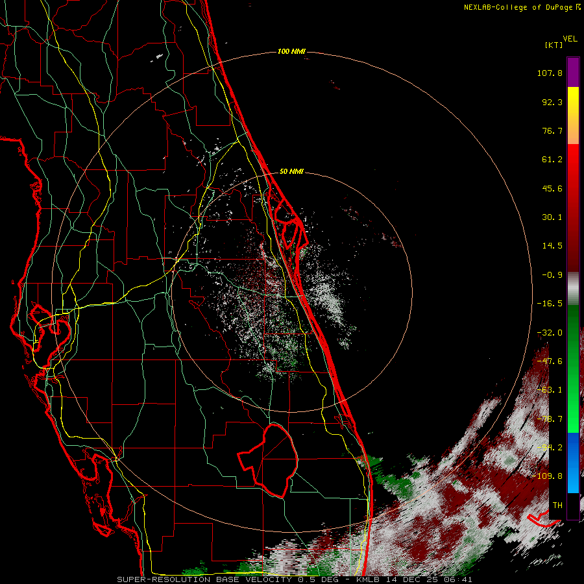
Task: Select the 92.3 legend value
Action: pos(552,102)
